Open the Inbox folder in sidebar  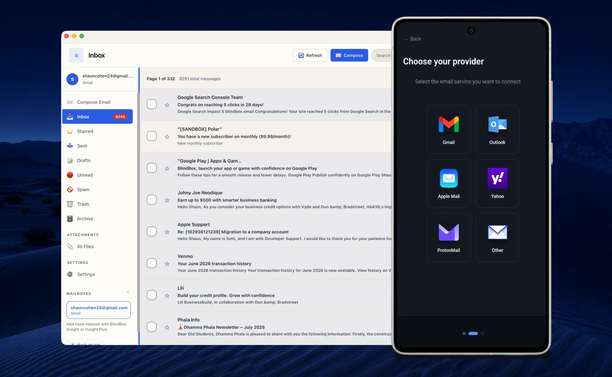click(x=97, y=117)
